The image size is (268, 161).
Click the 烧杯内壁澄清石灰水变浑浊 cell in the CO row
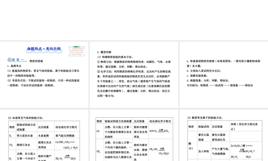coord(141,131)
